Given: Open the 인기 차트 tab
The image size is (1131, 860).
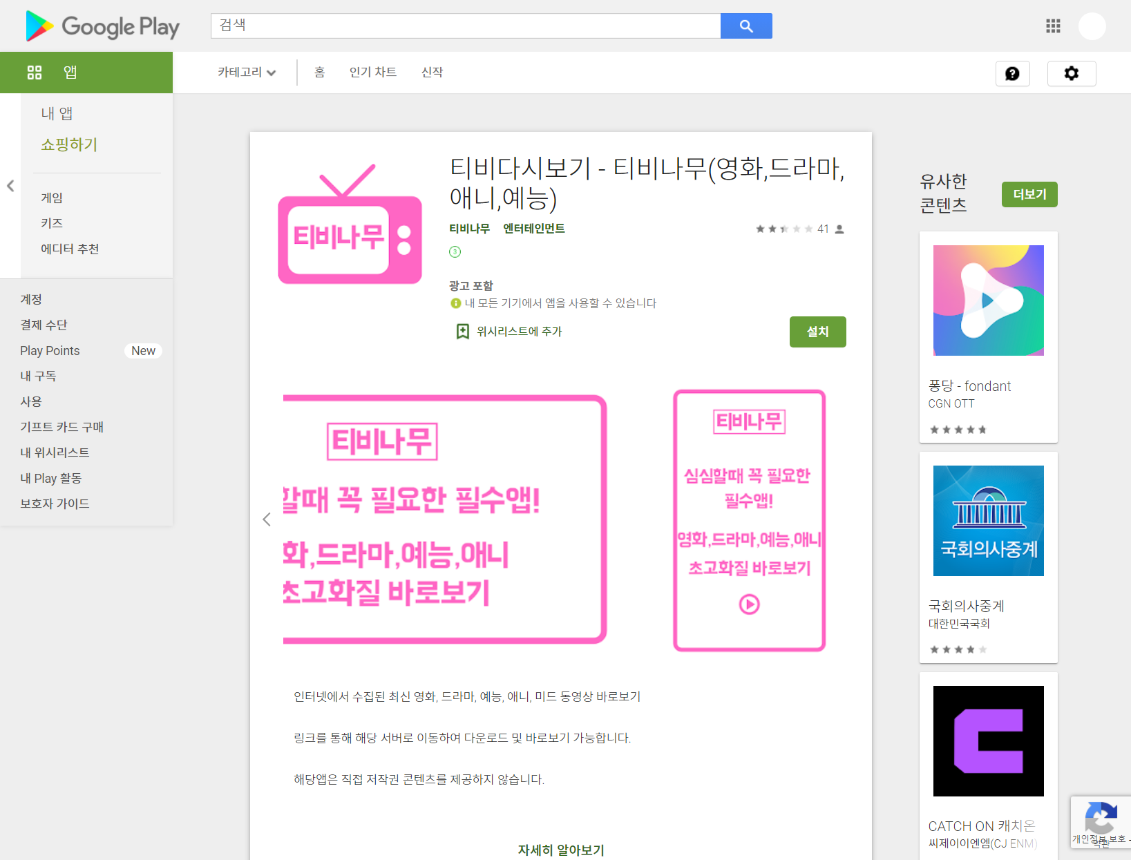Looking at the screenshot, I should pyautogui.click(x=373, y=73).
